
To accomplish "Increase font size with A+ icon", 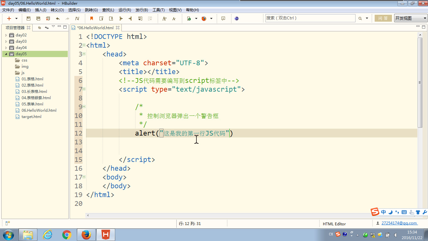I will [x=164, y=19].
